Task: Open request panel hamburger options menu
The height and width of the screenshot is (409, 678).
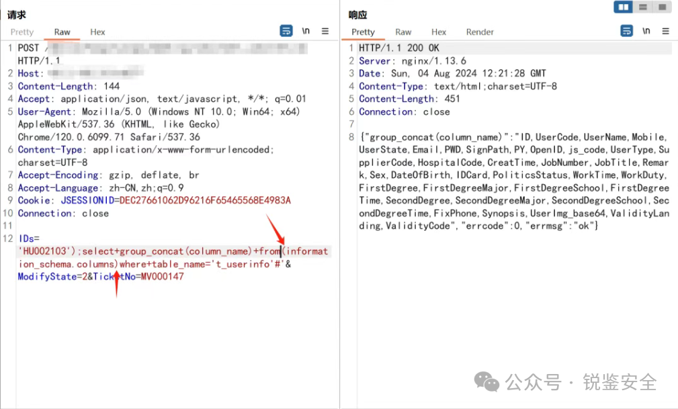Action: (325, 31)
